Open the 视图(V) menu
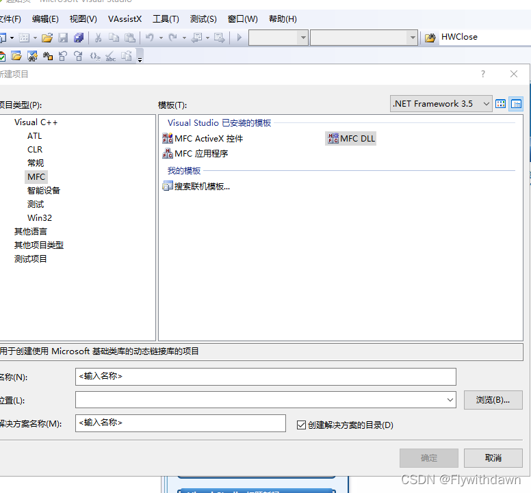This screenshot has width=531, height=493. [x=83, y=19]
